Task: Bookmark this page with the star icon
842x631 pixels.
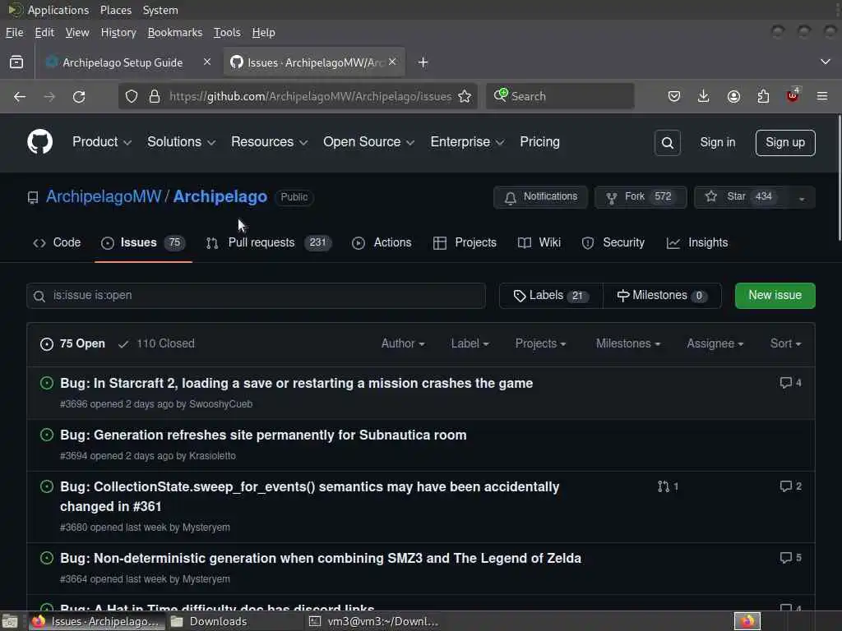Action: click(x=465, y=97)
